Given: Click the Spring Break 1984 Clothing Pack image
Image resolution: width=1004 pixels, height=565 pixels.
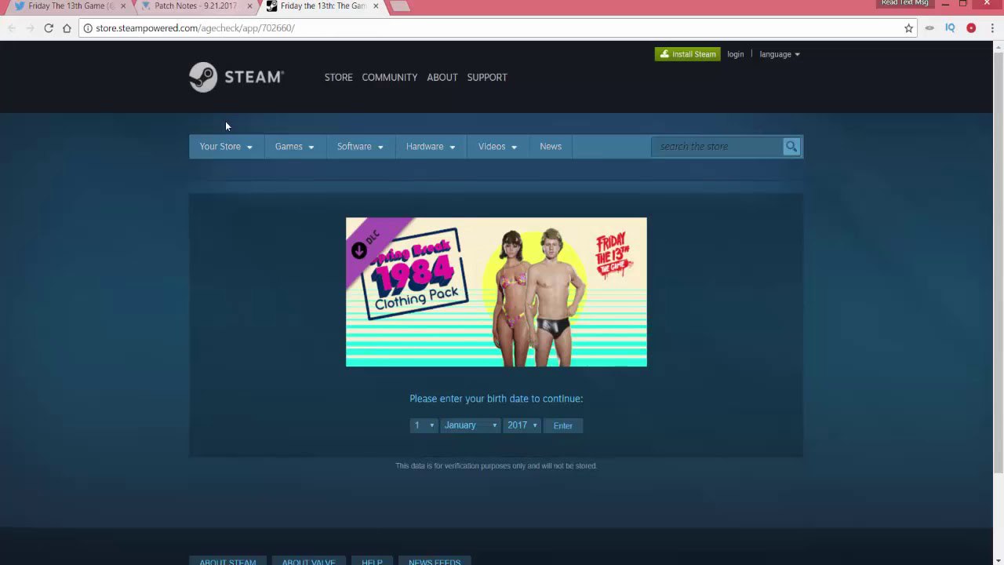Looking at the screenshot, I should coord(497,292).
